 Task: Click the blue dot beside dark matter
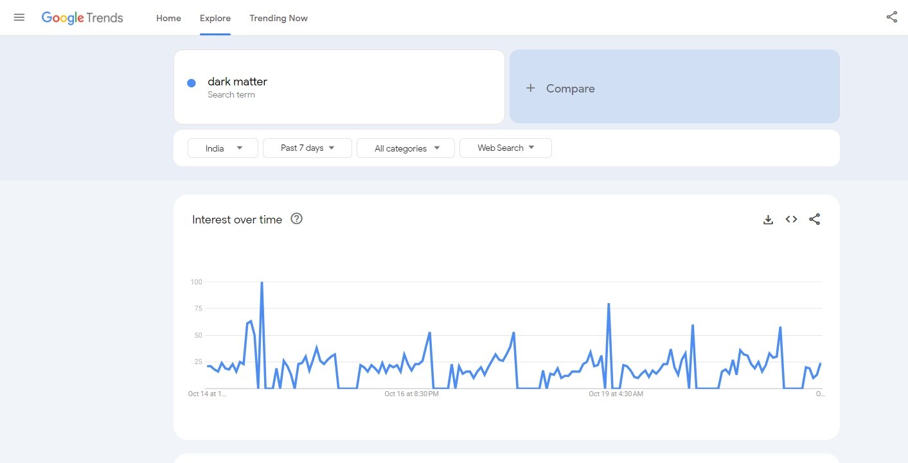point(191,83)
